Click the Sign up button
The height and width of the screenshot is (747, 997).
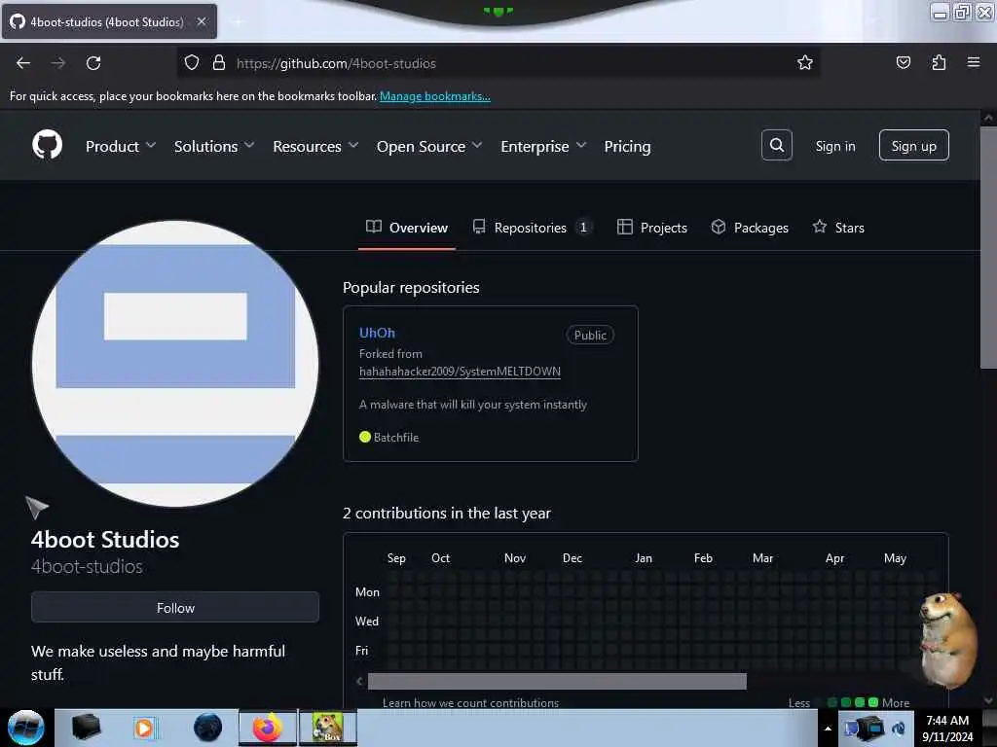[x=913, y=146]
